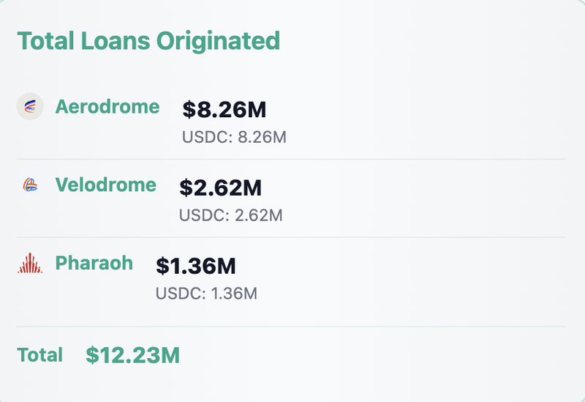Click the $2.62M Velodrome amount
Image resolution: width=585 pixels, height=402 pixels.
pyautogui.click(x=221, y=188)
